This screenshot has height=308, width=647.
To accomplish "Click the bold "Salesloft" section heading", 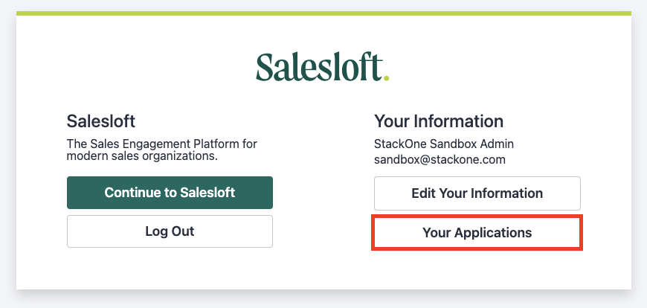I will (x=100, y=122).
